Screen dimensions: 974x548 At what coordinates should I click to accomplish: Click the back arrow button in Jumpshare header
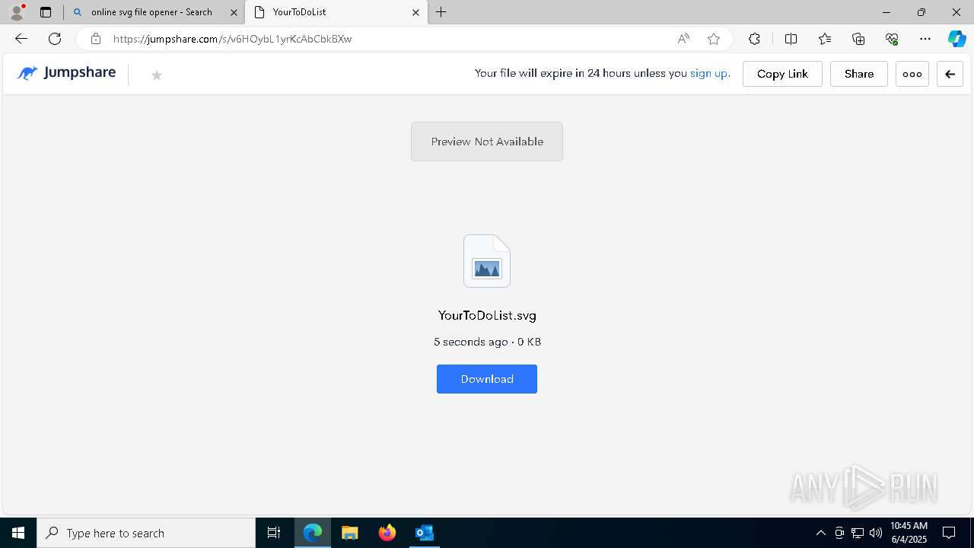tap(950, 74)
